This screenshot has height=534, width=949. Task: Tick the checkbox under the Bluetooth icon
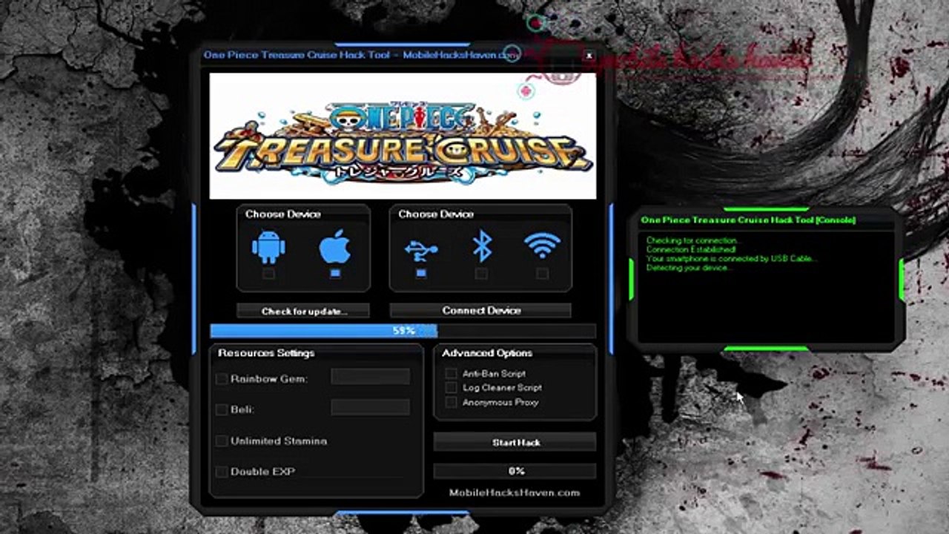click(482, 273)
